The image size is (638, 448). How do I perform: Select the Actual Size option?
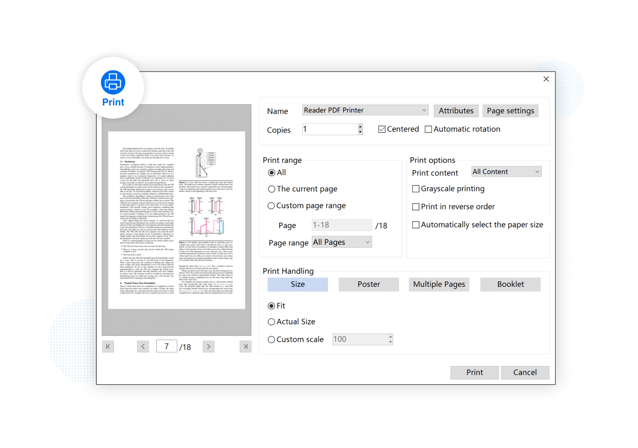[272, 322]
